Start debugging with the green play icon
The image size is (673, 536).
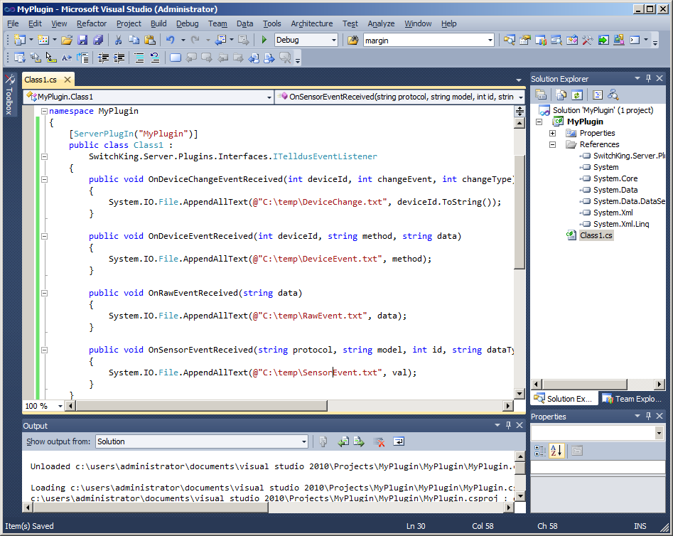[264, 40]
